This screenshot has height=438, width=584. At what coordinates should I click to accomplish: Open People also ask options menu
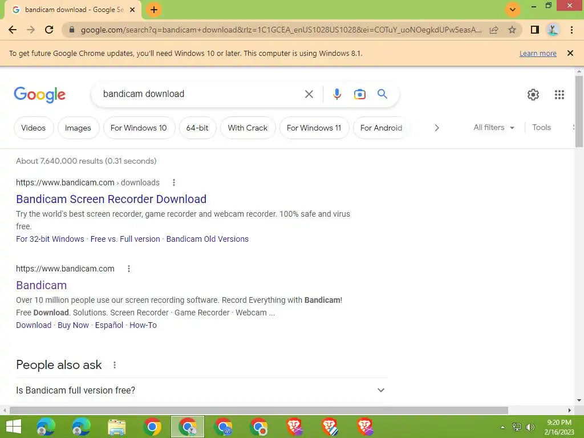(114, 365)
